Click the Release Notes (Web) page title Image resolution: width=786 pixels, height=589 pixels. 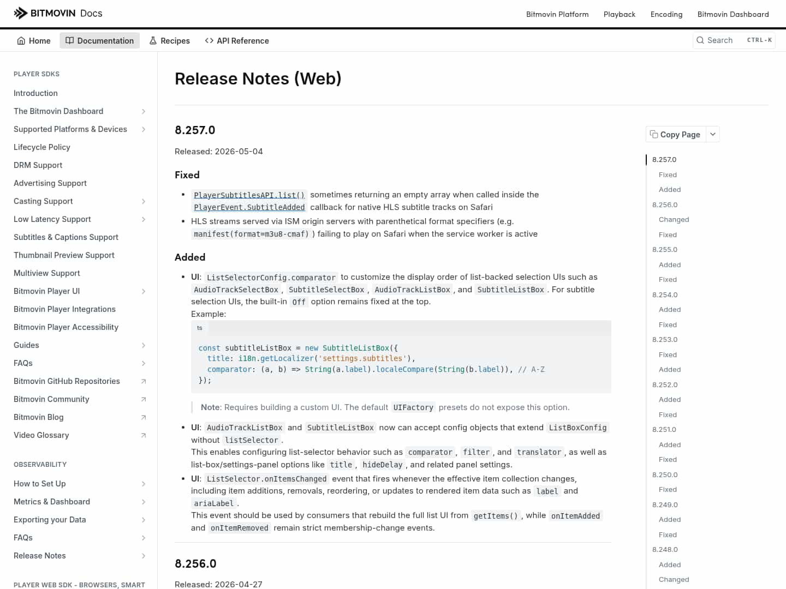[x=258, y=79]
